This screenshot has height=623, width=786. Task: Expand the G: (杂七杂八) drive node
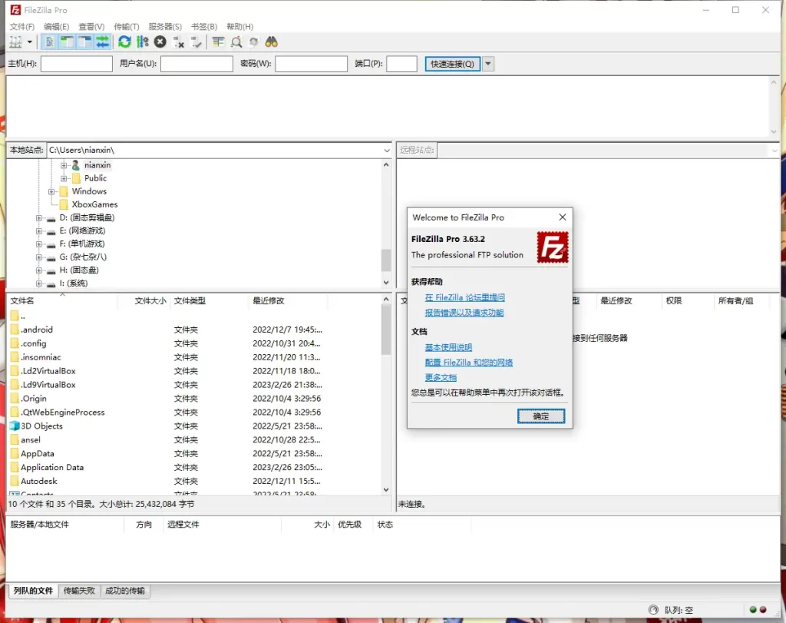point(38,257)
